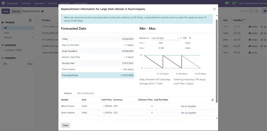Screen dimensions: 267x131
Task: Click Order button in the Oct 22 row
Action: pos(253,27)
